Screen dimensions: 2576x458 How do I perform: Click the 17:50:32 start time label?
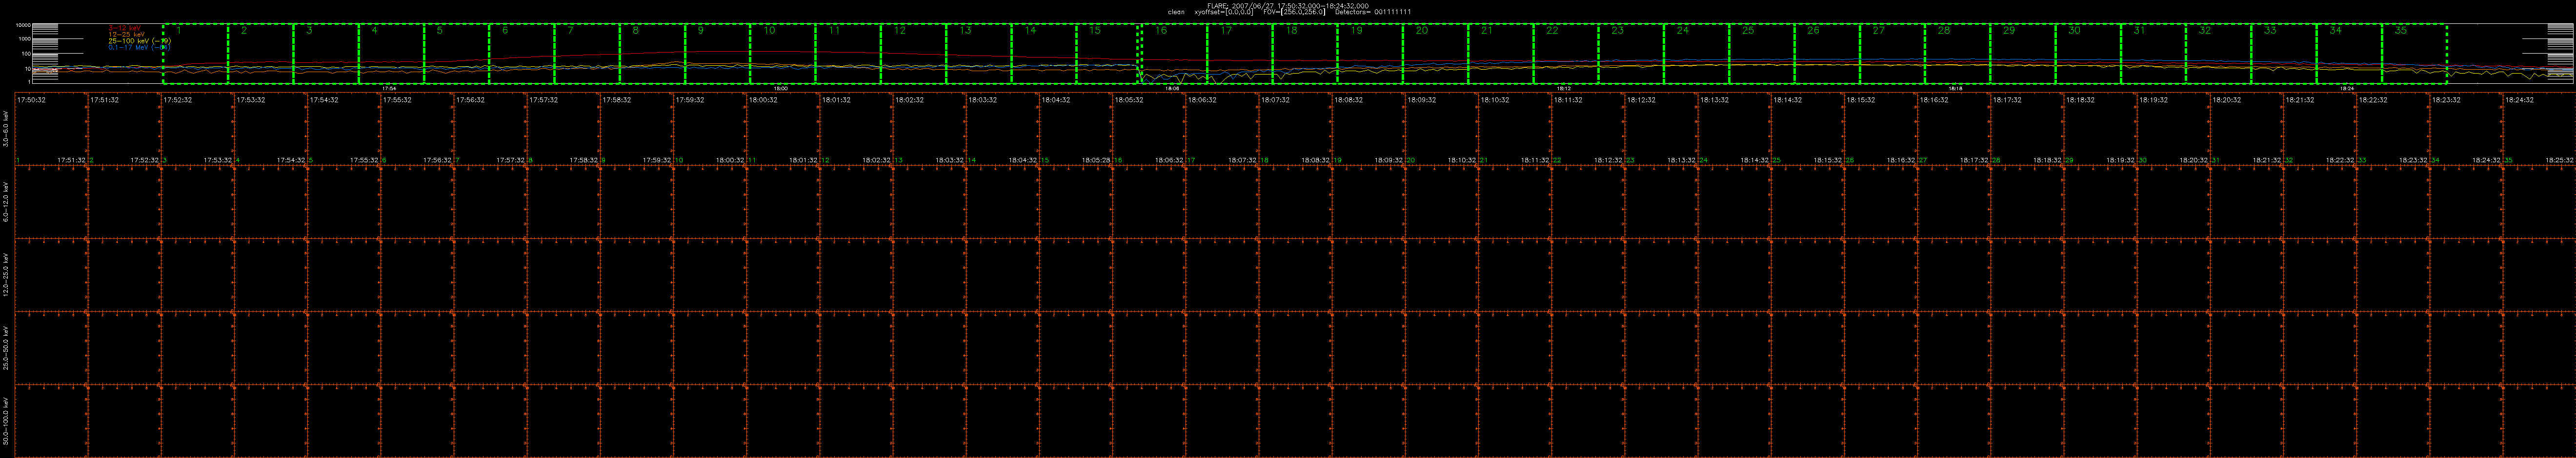point(31,100)
